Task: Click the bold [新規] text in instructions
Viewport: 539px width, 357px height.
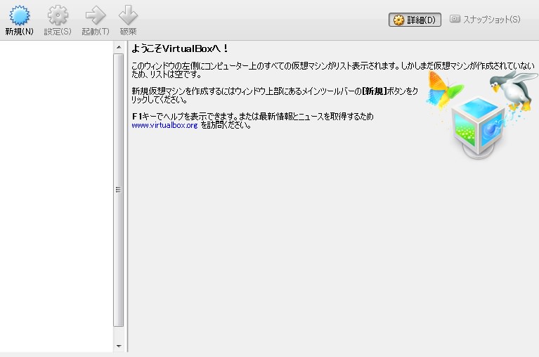Action: click(x=375, y=91)
